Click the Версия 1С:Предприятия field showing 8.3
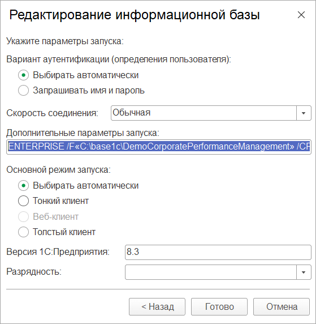316x324 pixels. pos(218,252)
